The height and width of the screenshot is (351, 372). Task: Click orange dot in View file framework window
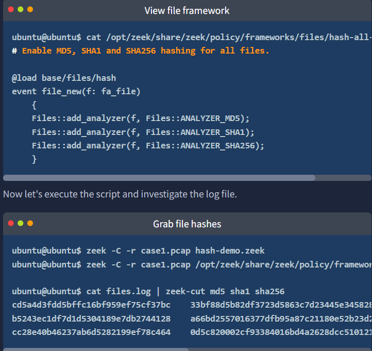pyautogui.click(x=30, y=9)
